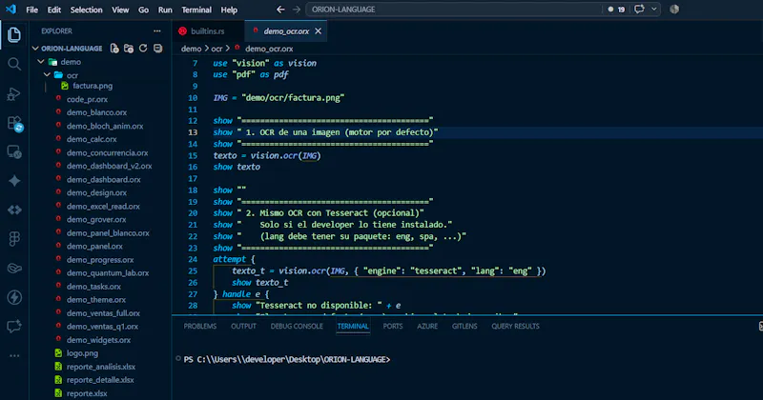Collapse all folders in Explorer

157,49
